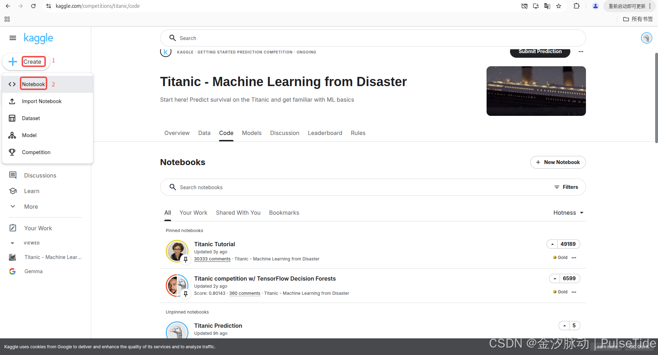Click the Dataset table icon
Viewport: 658px width, 355px height.
pyautogui.click(x=12, y=118)
